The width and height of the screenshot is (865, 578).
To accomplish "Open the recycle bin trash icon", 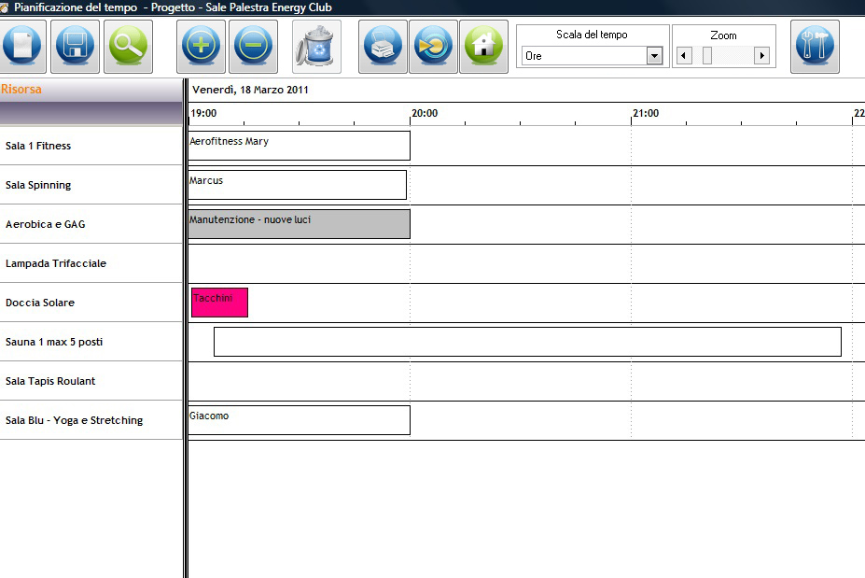I will pos(316,47).
